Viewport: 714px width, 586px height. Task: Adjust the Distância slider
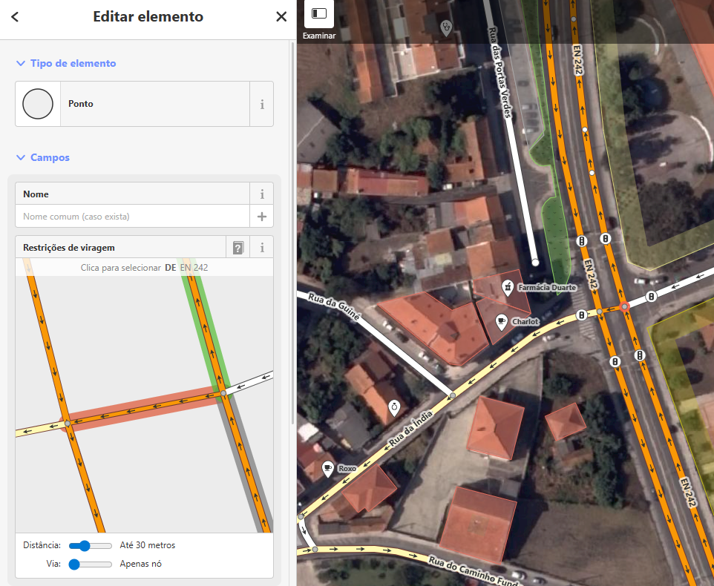click(x=85, y=545)
